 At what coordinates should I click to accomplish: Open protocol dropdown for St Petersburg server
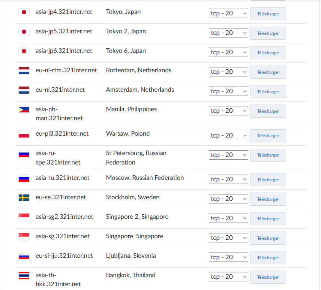coord(228,155)
